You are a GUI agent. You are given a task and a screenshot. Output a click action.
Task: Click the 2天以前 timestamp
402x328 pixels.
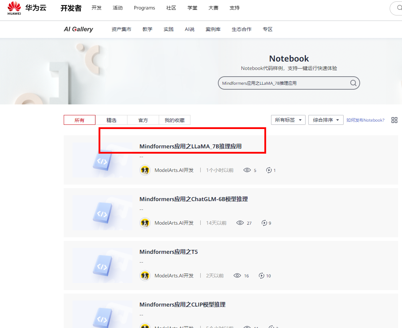click(215, 276)
